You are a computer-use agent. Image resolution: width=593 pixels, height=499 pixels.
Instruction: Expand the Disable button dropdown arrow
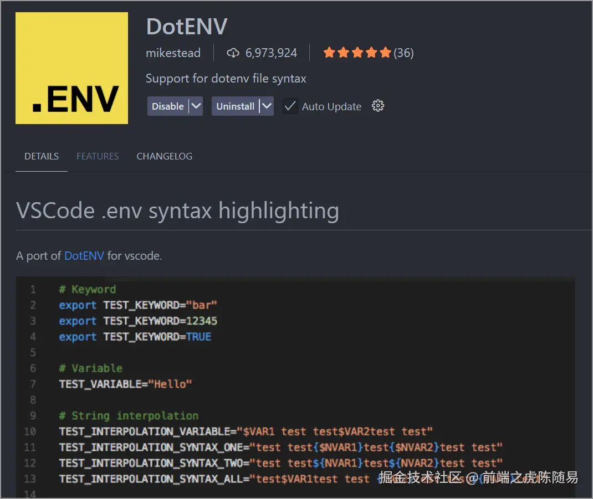coord(196,106)
